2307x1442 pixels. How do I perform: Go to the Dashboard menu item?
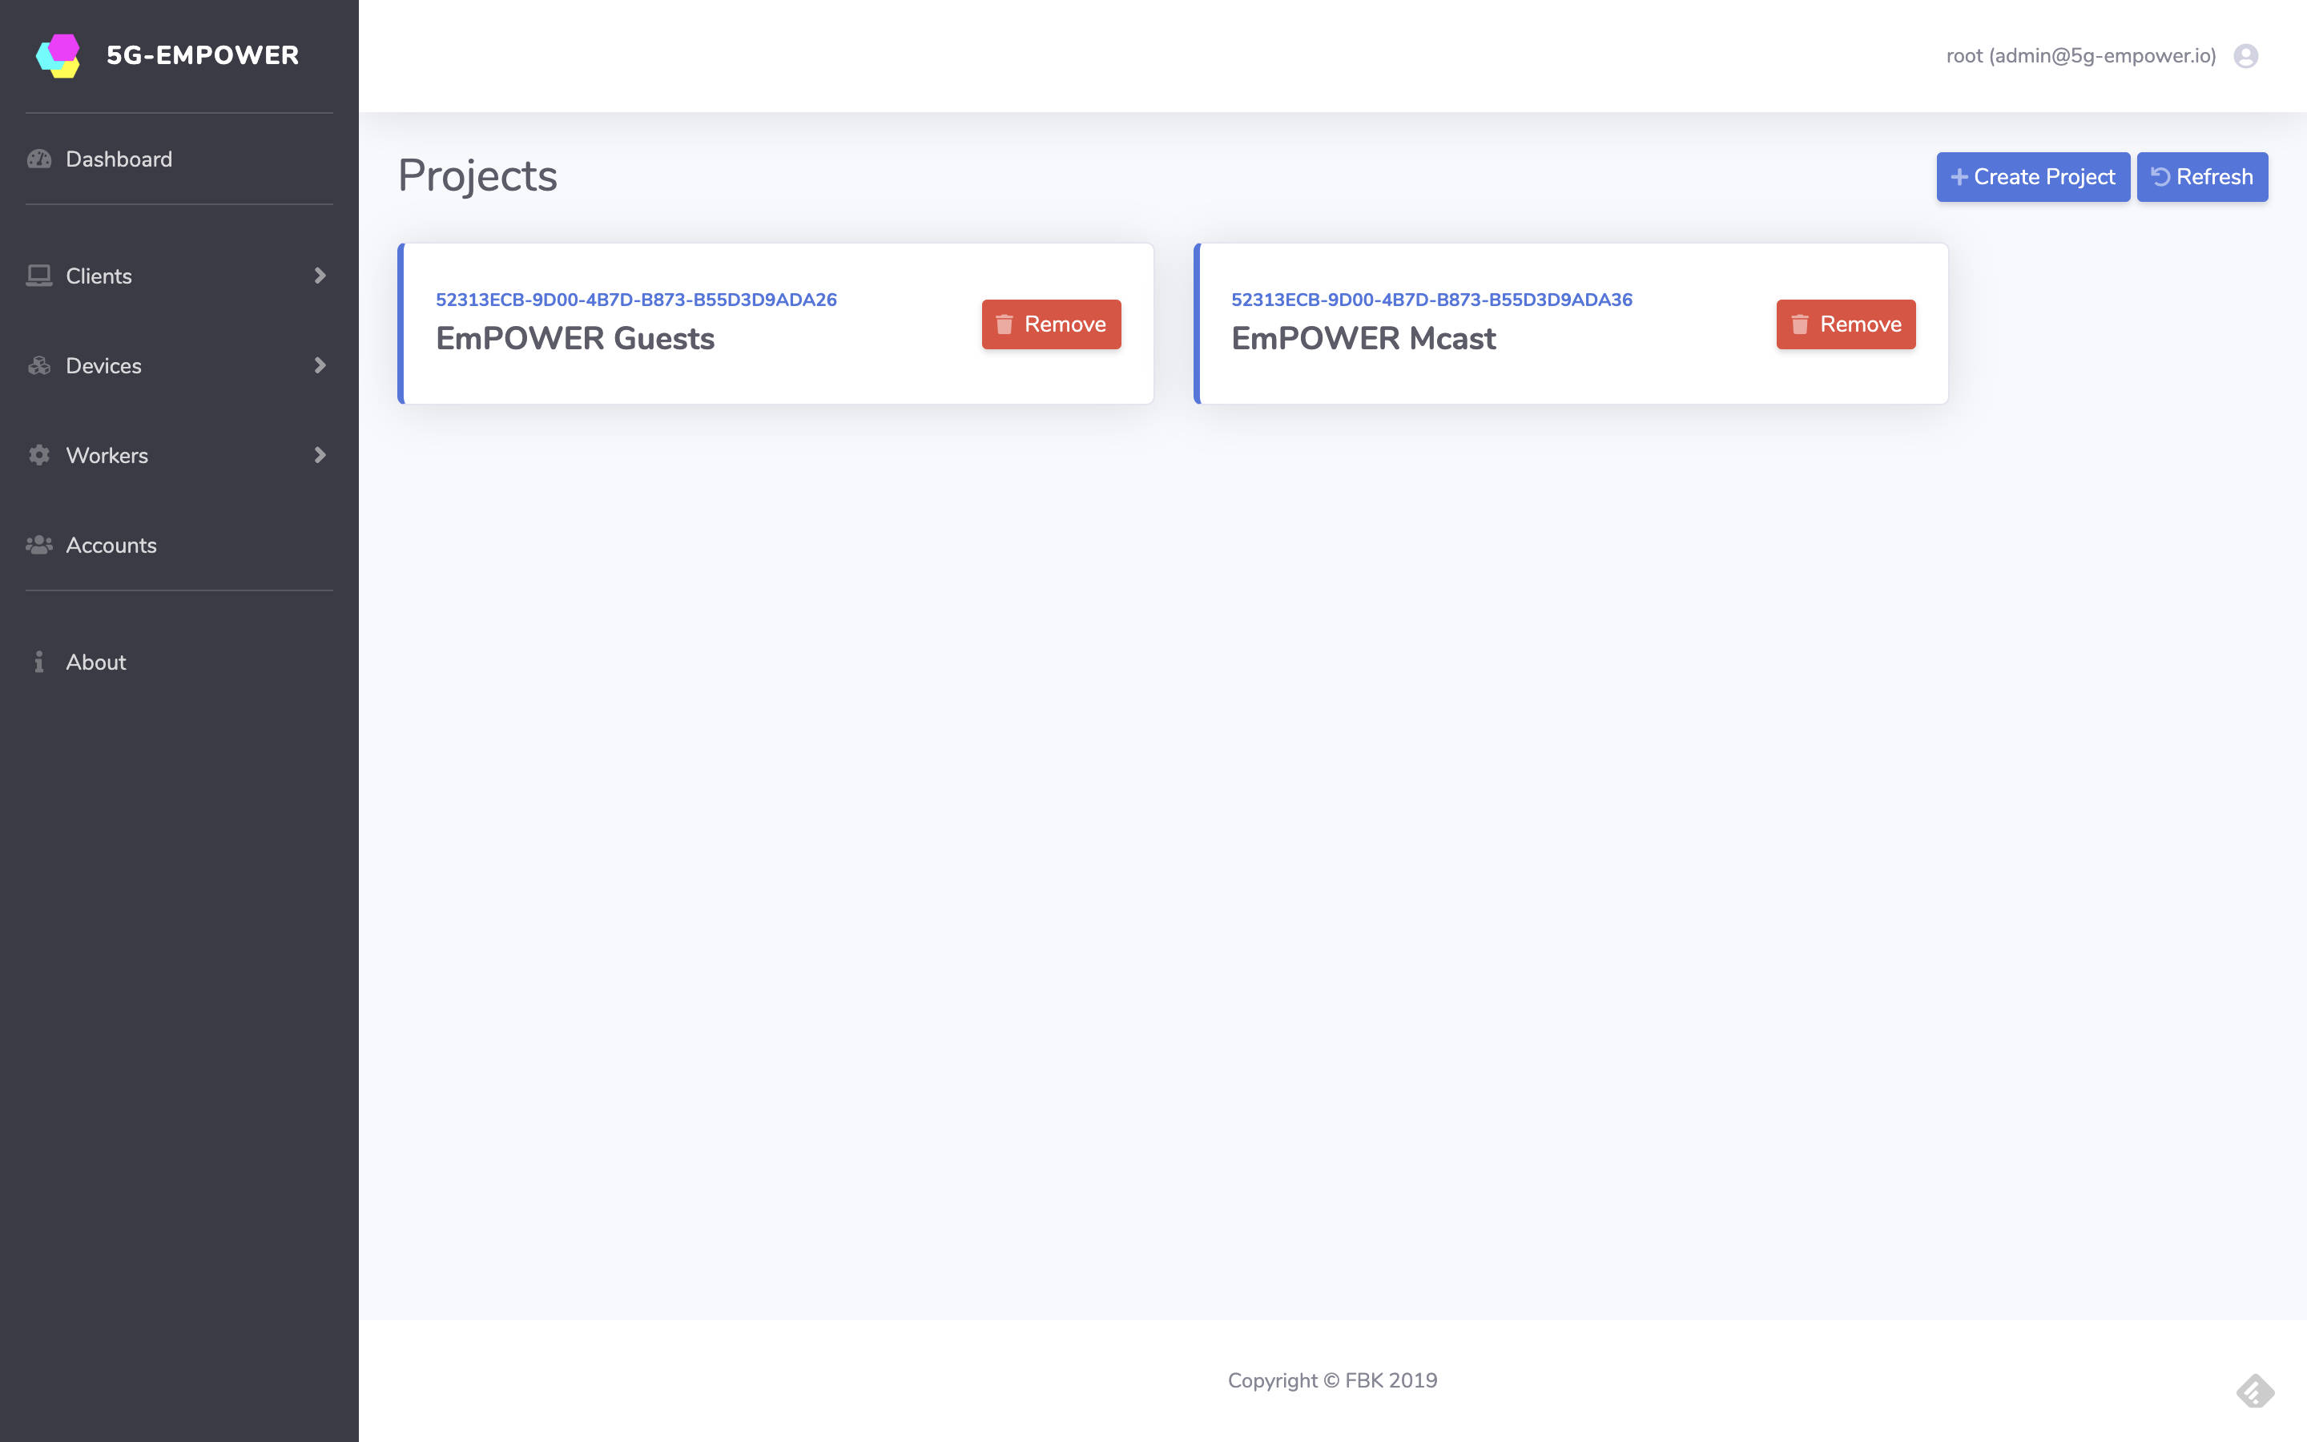(x=119, y=159)
